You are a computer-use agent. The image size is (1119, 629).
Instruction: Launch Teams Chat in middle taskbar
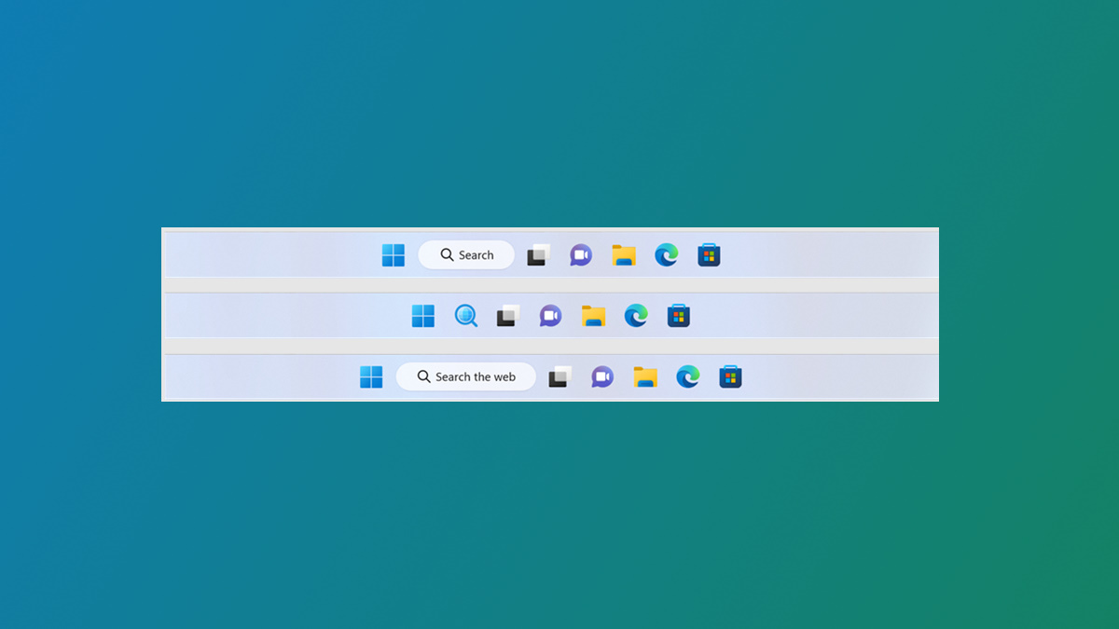[x=551, y=316]
